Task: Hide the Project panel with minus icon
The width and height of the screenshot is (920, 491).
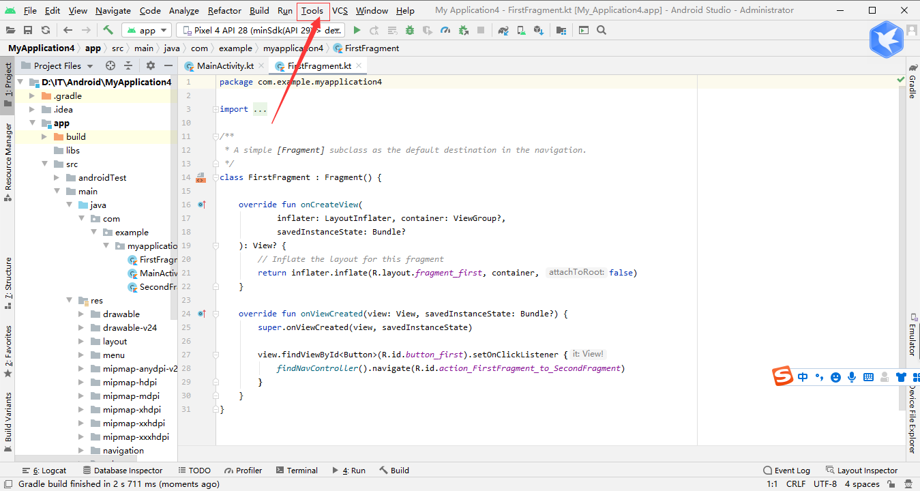Action: (x=168, y=65)
